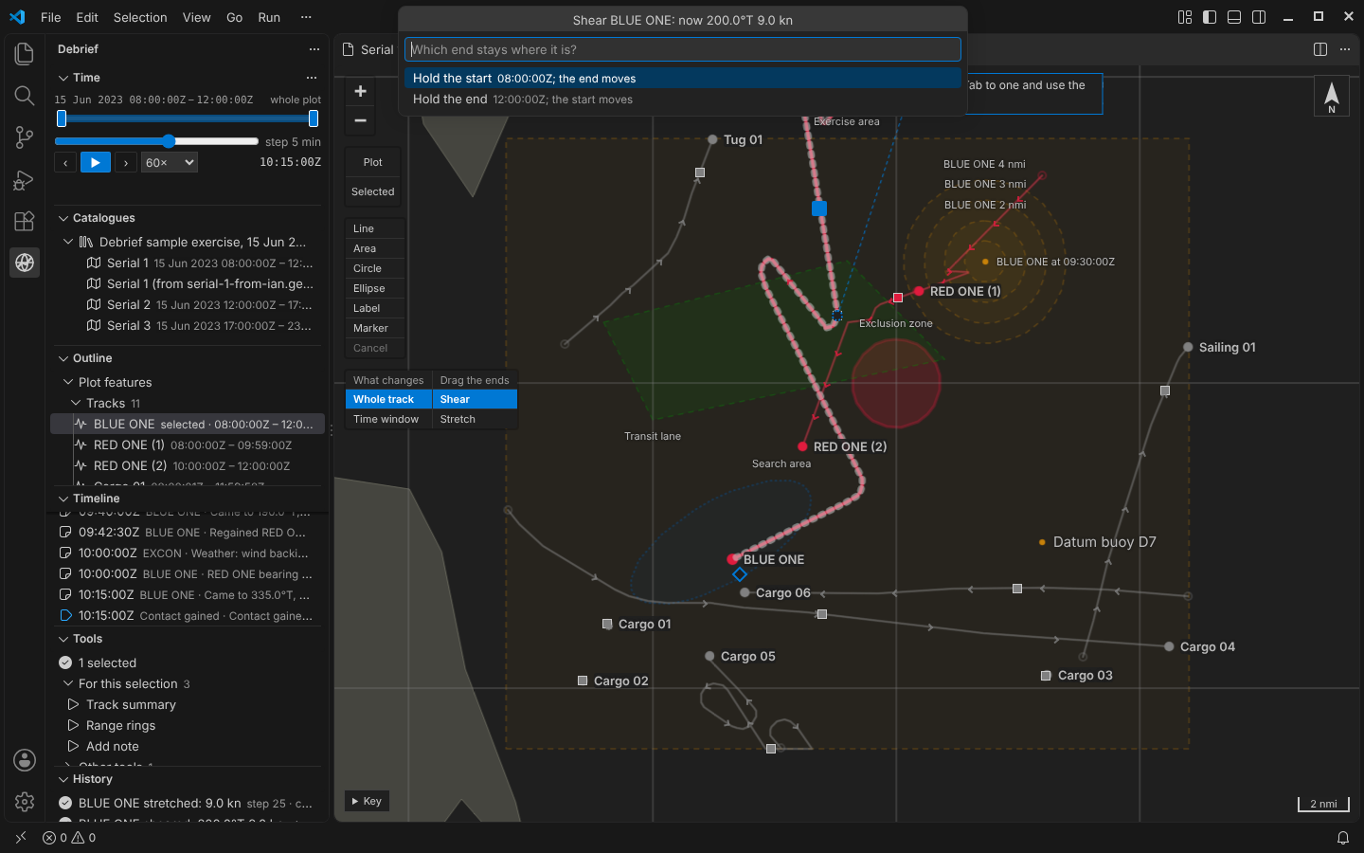Image resolution: width=1364 pixels, height=853 pixels.
Task: Collapse the Outline section
Action: (x=63, y=358)
